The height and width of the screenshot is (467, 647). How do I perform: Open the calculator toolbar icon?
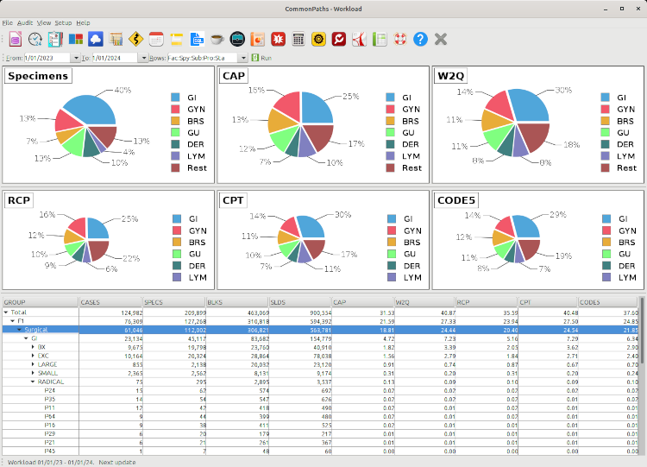coord(298,39)
